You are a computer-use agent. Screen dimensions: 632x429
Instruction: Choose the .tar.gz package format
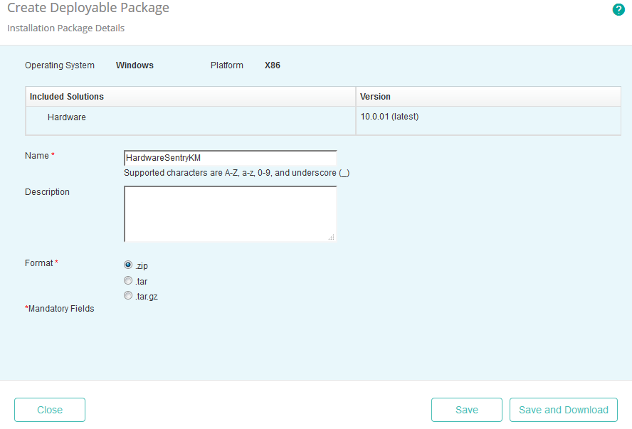click(128, 295)
